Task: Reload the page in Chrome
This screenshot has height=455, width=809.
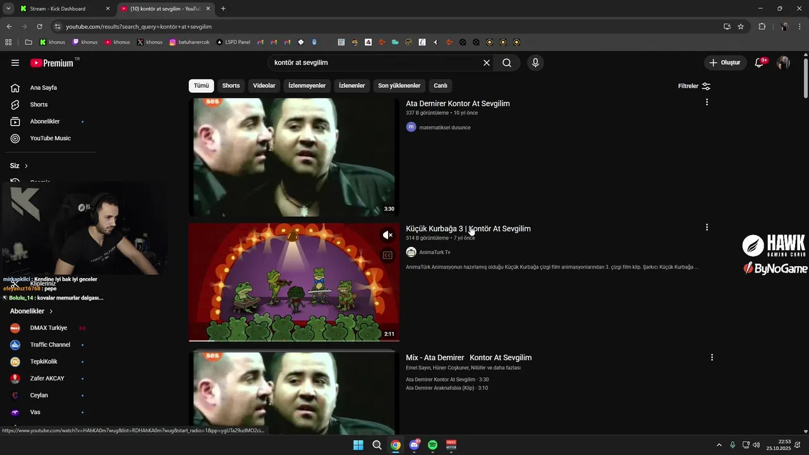Action: pyautogui.click(x=39, y=27)
